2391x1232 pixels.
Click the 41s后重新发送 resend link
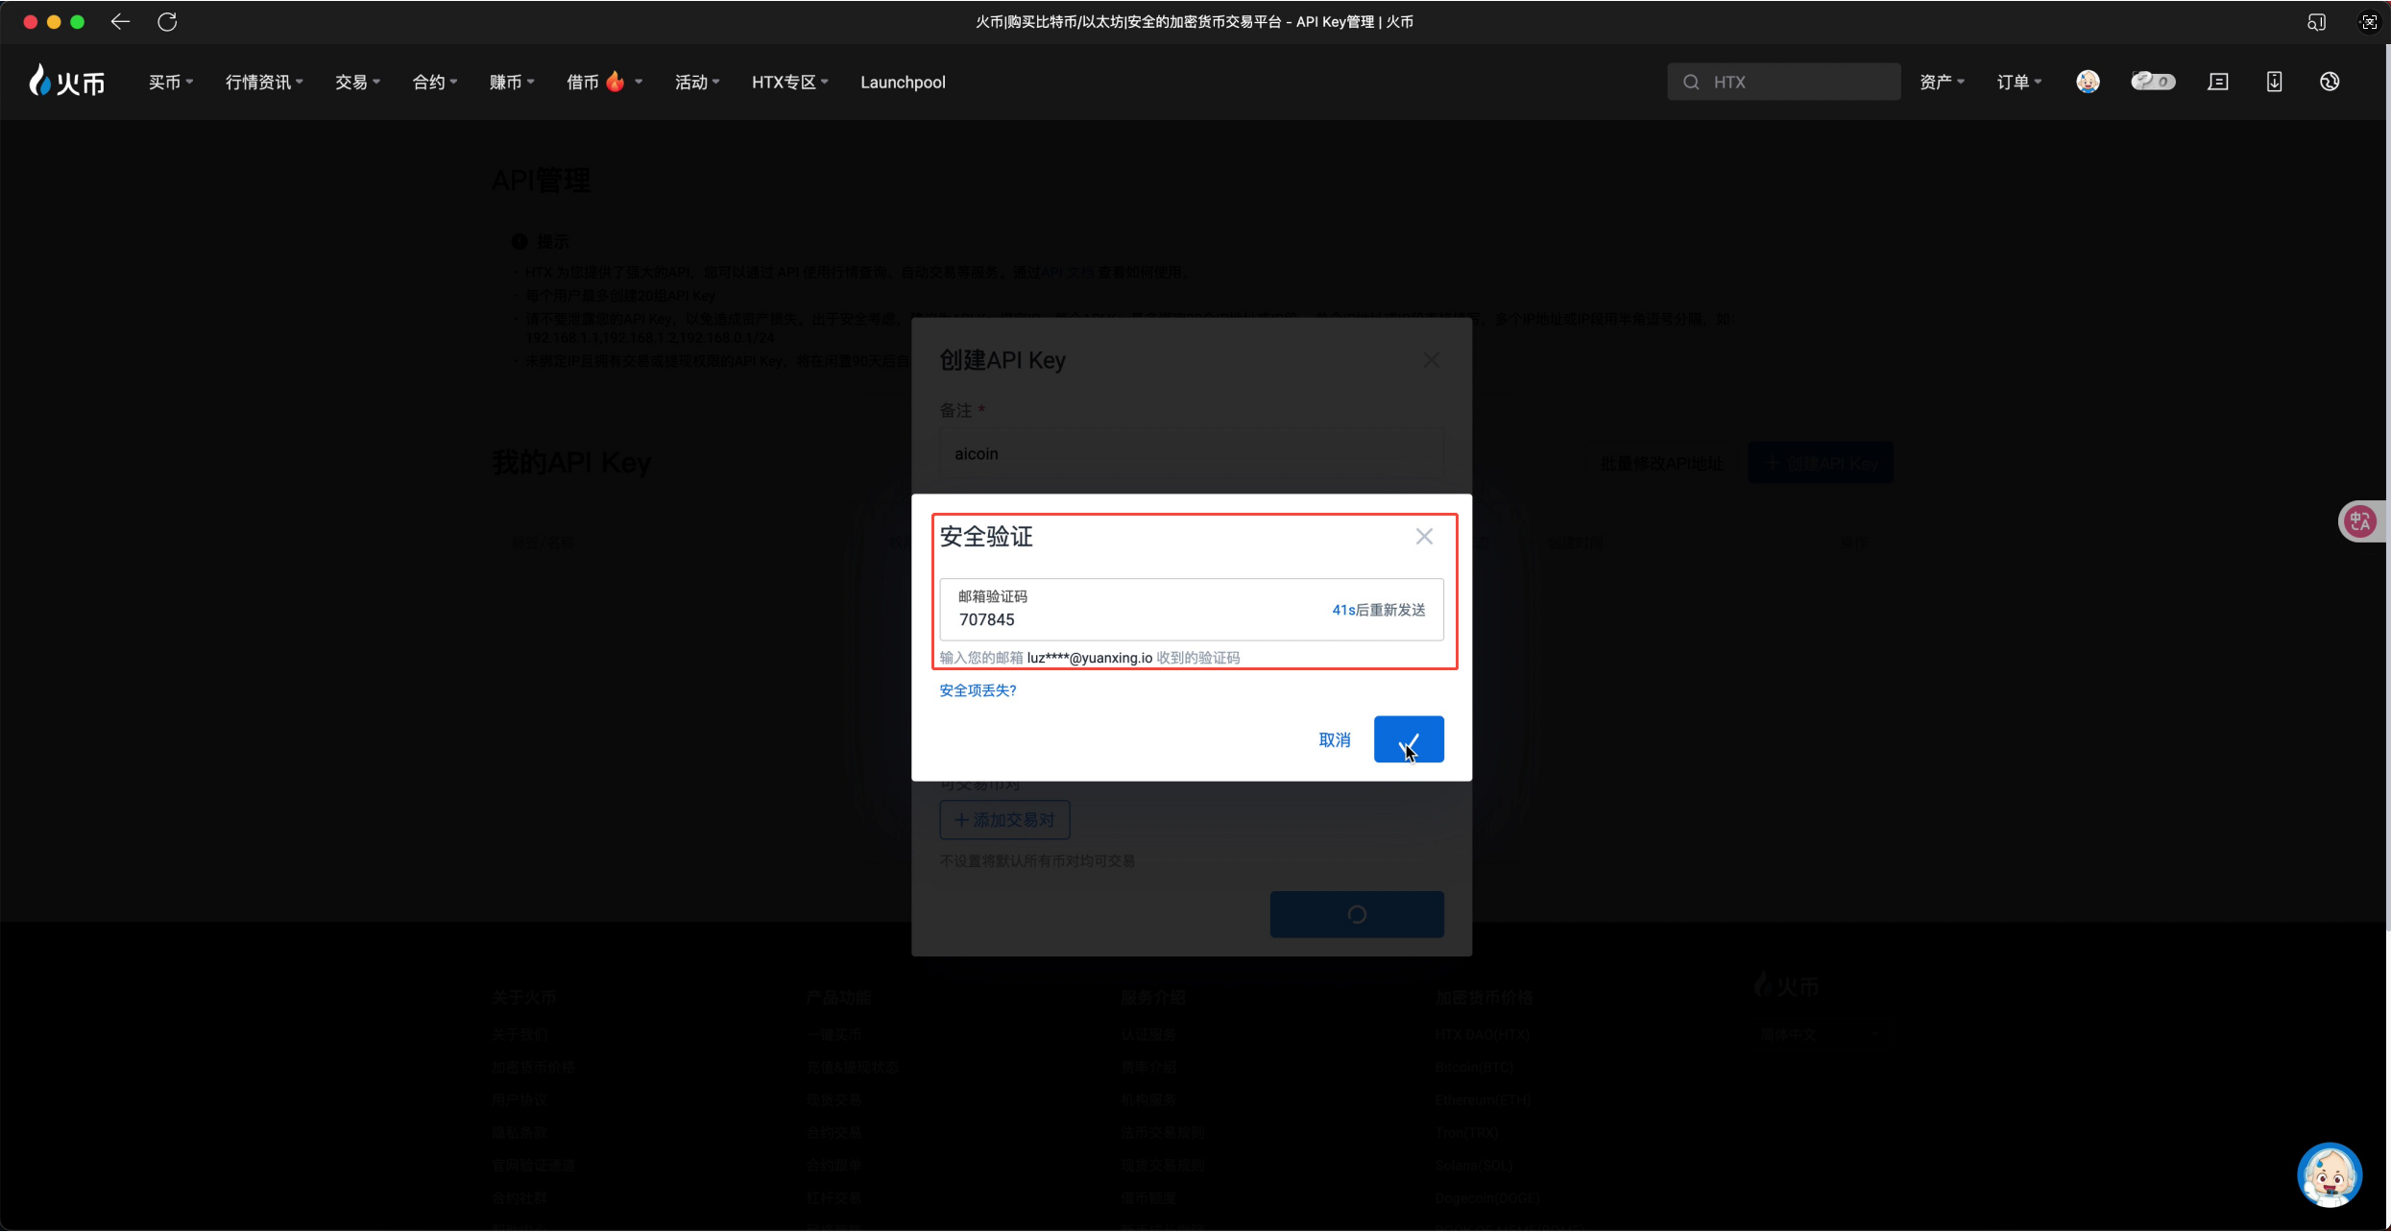click(x=1379, y=610)
